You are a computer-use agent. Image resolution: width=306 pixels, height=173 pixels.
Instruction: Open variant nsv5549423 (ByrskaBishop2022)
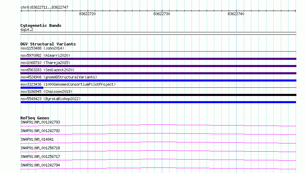[51, 99]
